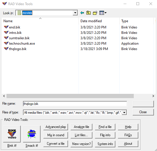
Task: Click the Find a file button
Action: click(x=105, y=127)
